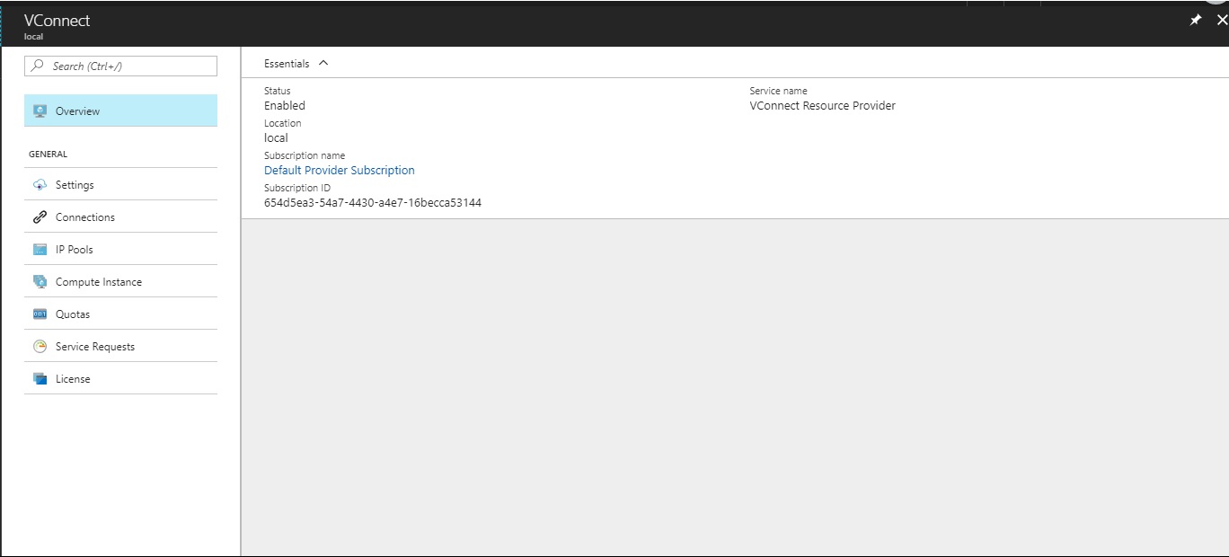Click the IP Pools icon
1229x557 pixels.
coord(40,250)
